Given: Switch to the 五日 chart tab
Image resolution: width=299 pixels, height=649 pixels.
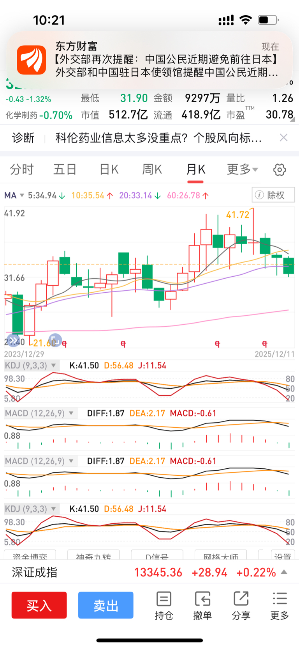Looking at the screenshot, I should (x=65, y=169).
